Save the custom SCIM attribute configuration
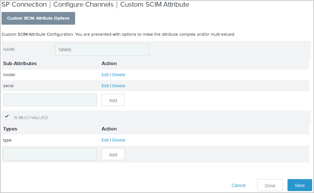This screenshot has width=314, height=193. point(299,185)
